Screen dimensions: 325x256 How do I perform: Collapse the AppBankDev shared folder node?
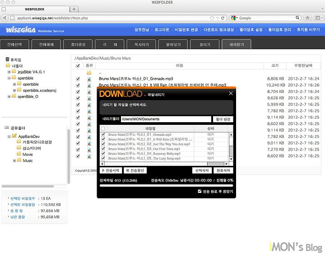click(9, 137)
